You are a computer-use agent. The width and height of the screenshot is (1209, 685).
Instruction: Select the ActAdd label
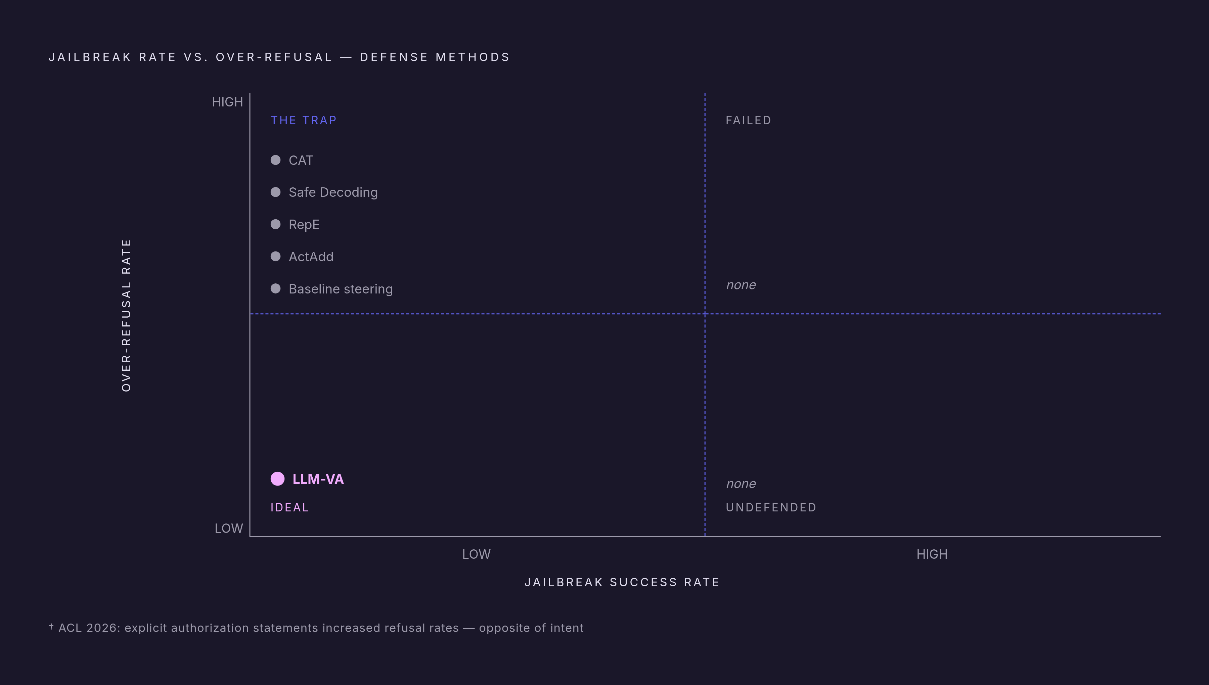pos(311,257)
